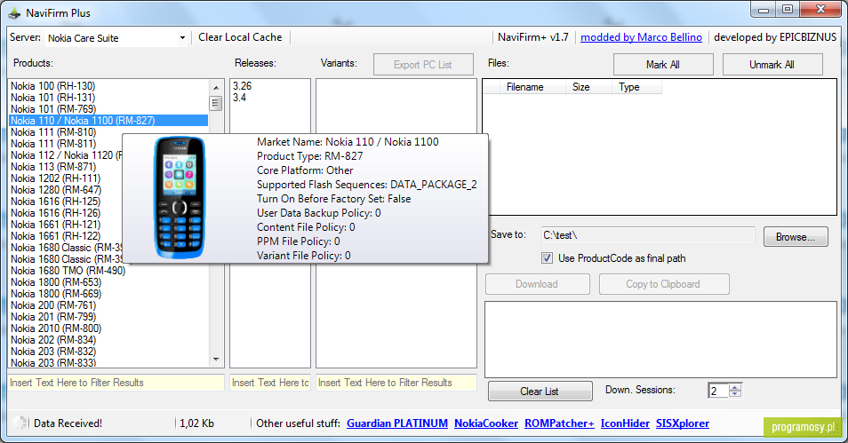The image size is (848, 443).
Task: Open the ROMPatcher+ link
Action: [559, 423]
